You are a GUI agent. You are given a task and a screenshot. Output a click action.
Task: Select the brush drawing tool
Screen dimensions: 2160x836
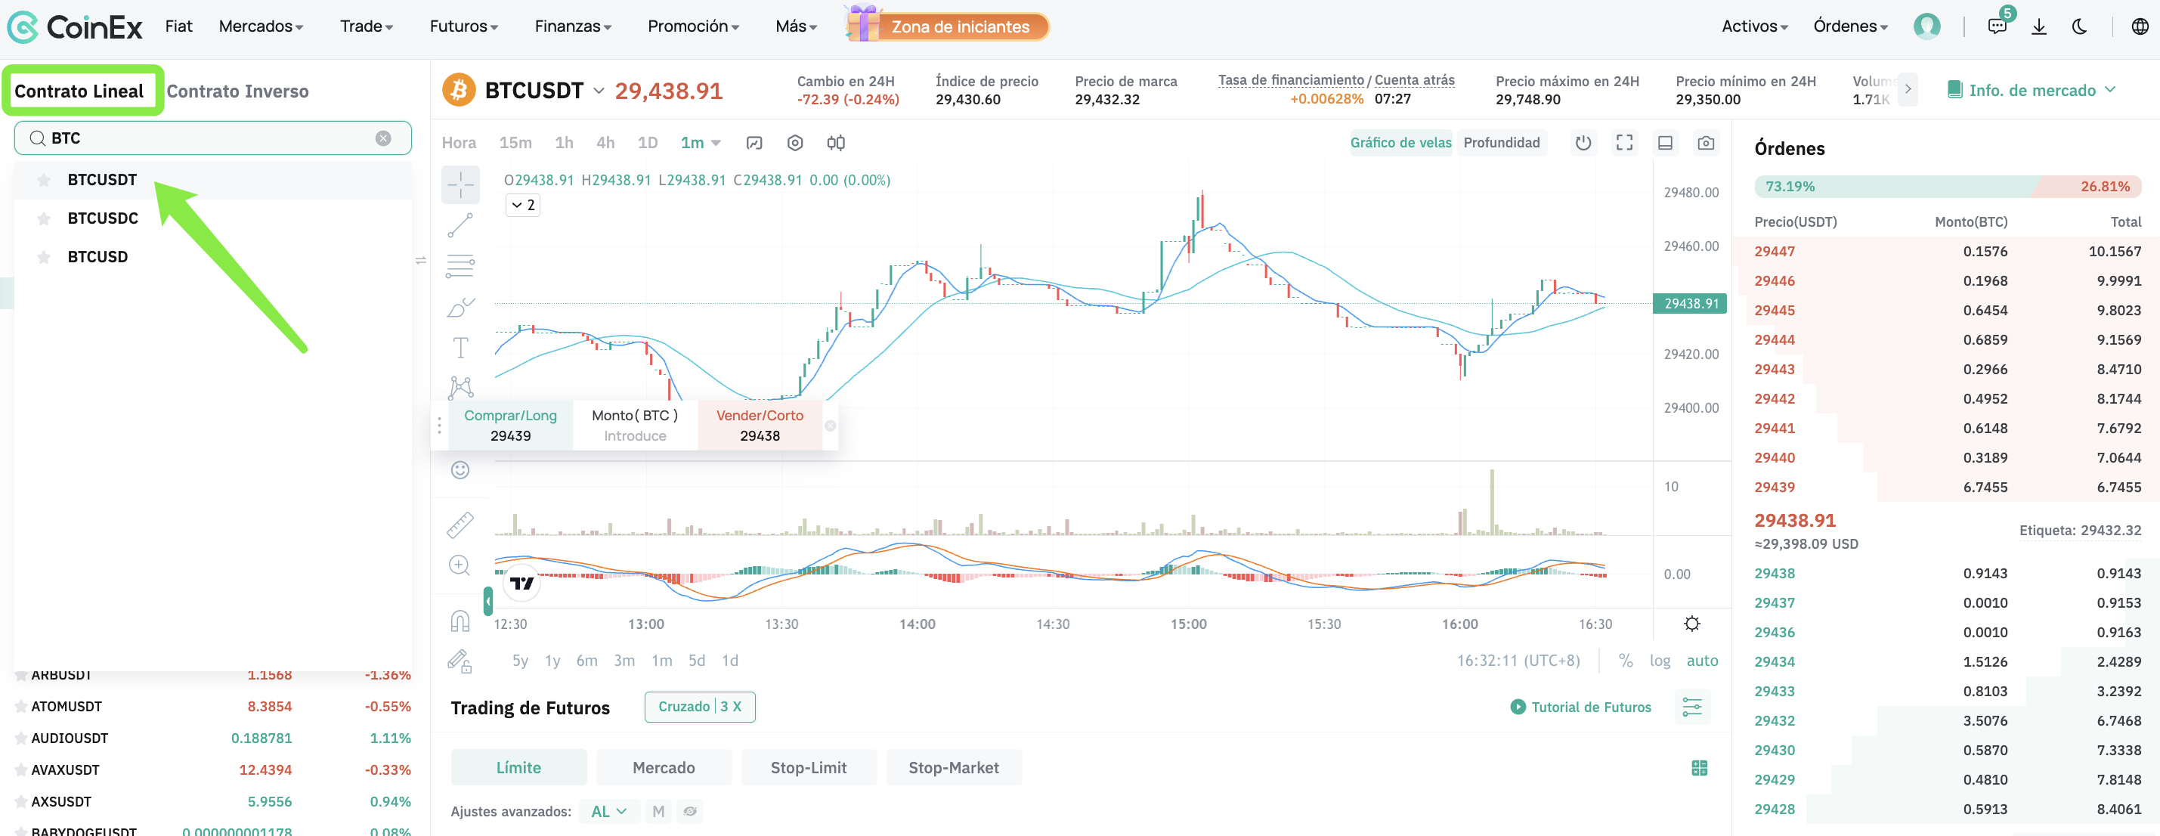pos(460,307)
